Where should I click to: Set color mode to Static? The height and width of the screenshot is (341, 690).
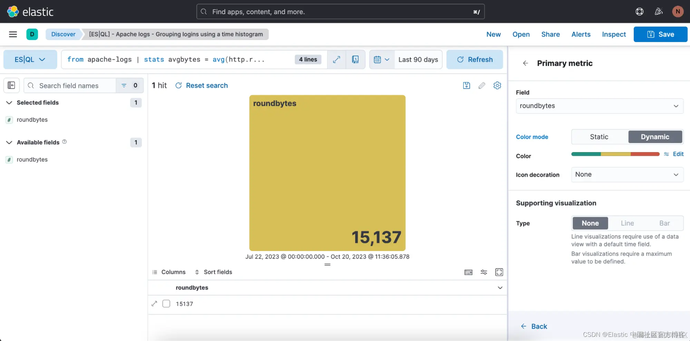pos(599,137)
